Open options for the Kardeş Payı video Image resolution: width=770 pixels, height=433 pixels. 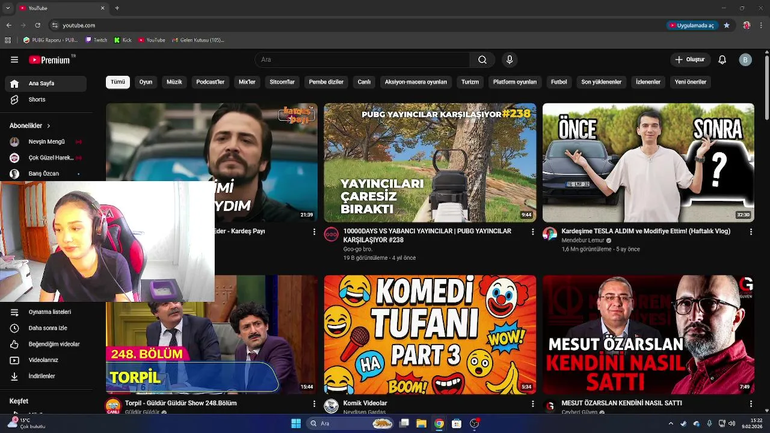[x=314, y=232]
